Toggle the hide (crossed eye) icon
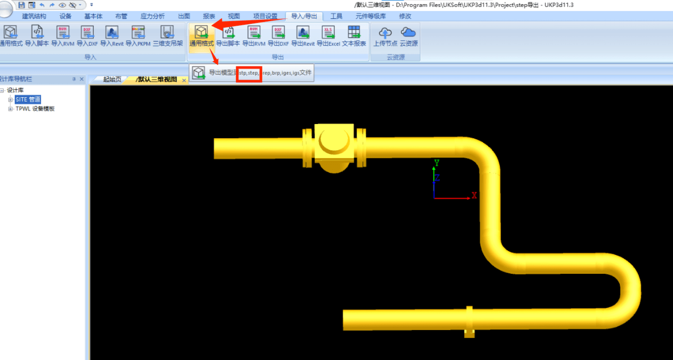Image resolution: width=673 pixels, height=360 pixels. coord(72,5)
